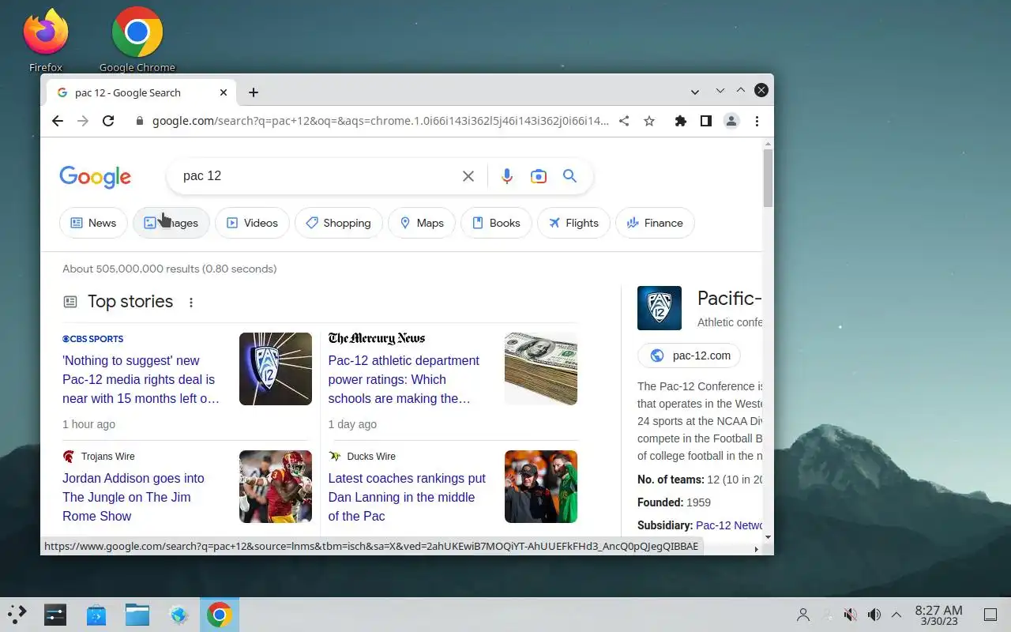Open the Pac-12 Network subsidiary link
The width and height of the screenshot is (1011, 632).
(729, 525)
